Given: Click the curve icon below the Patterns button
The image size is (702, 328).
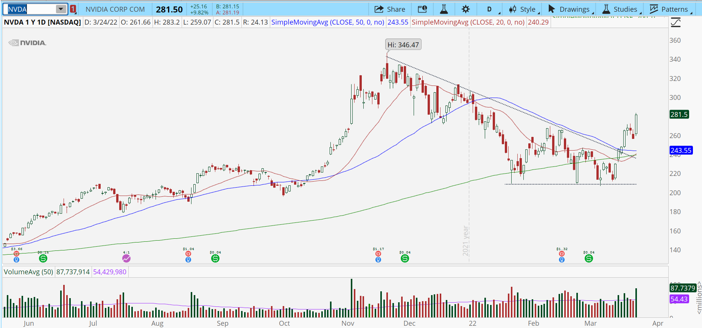Looking at the screenshot, I should 676,23.
